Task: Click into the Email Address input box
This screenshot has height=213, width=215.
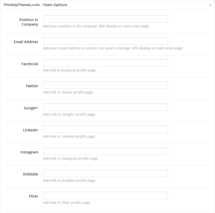Action: (x=106, y=41)
